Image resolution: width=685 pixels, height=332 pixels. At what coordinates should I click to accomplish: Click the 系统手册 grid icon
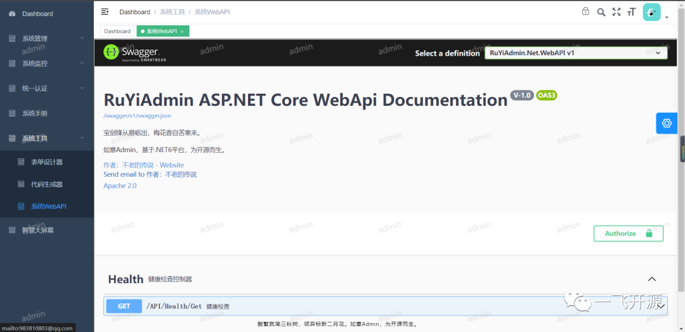click(12, 113)
